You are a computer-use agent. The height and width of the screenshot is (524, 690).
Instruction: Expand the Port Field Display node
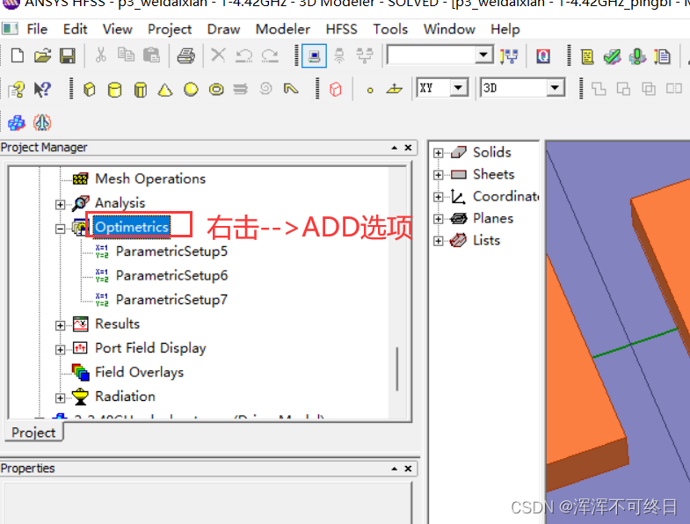61,350
